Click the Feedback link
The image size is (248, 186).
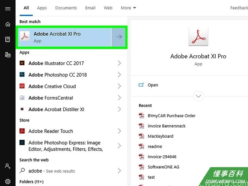pos(239,8)
